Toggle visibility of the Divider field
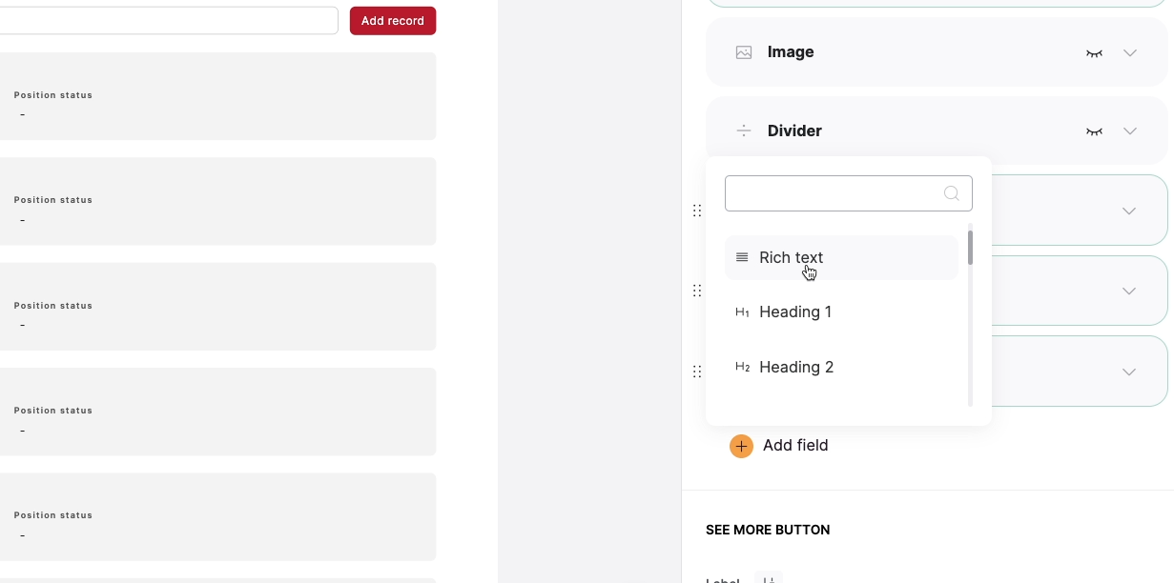The width and height of the screenshot is (1174, 583). coord(1094,131)
